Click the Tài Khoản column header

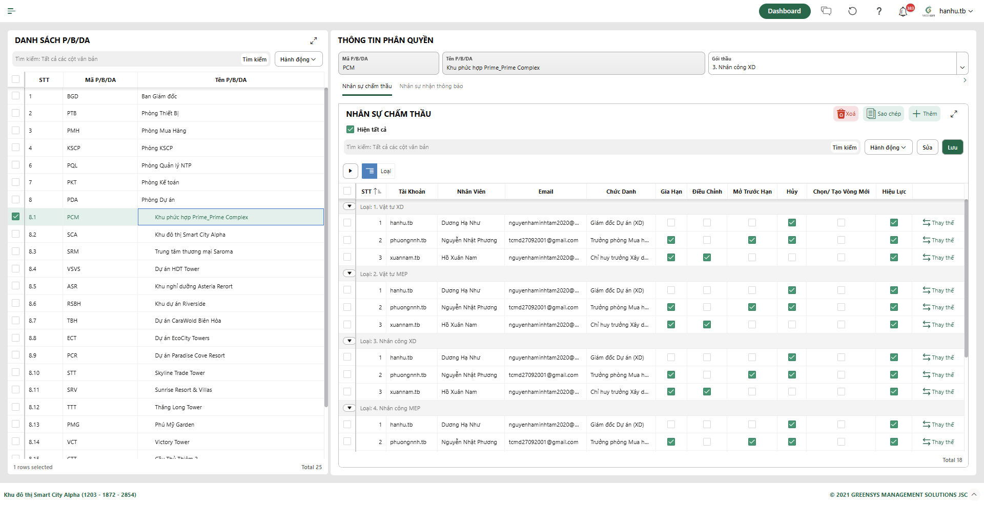click(412, 192)
